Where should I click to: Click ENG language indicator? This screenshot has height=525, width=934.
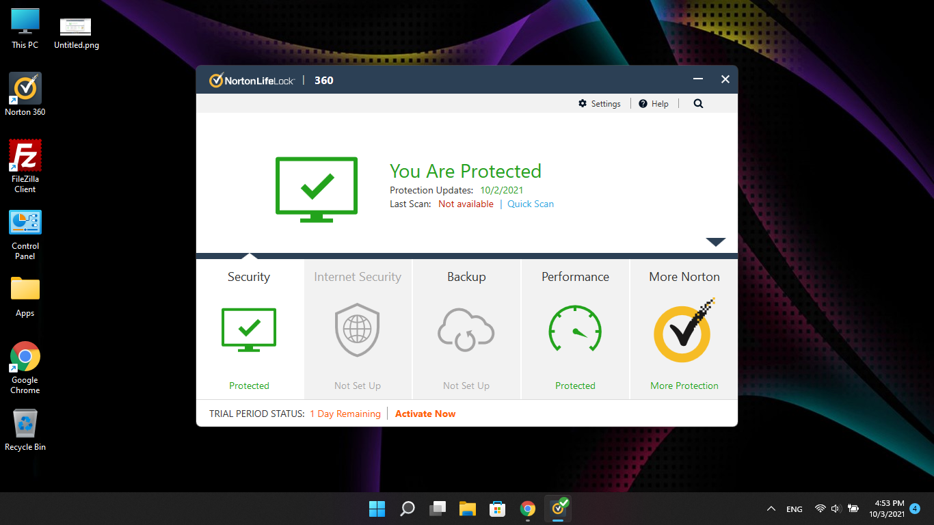coord(795,509)
